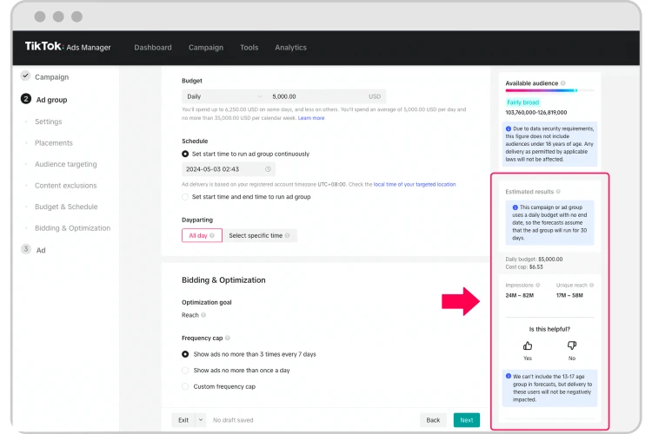Click the unique reach estimate 17M – 58M
The height and width of the screenshot is (434, 652).
tap(569, 295)
